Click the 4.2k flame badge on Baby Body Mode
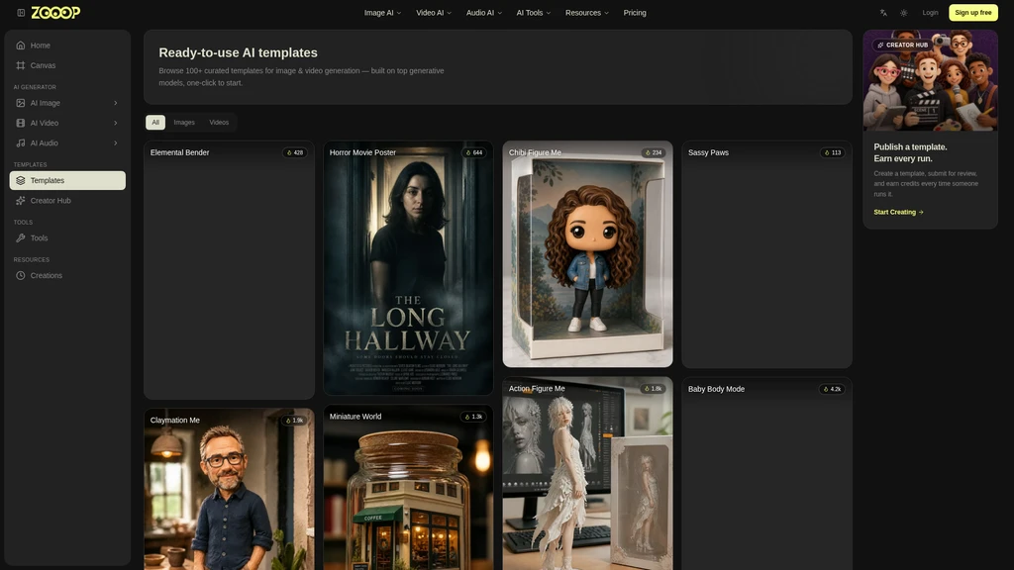The height and width of the screenshot is (570, 1014). 832,389
